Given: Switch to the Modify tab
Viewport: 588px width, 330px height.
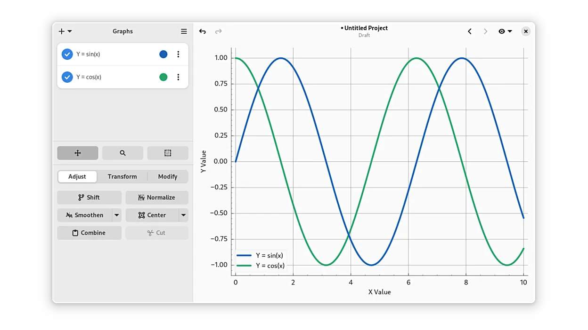Looking at the screenshot, I should [168, 176].
